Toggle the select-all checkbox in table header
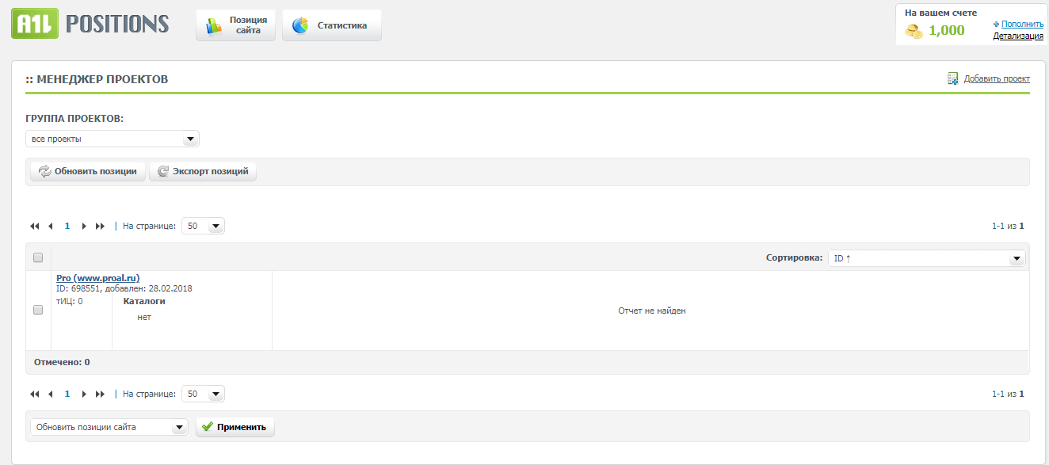1049x465 pixels. (38, 257)
